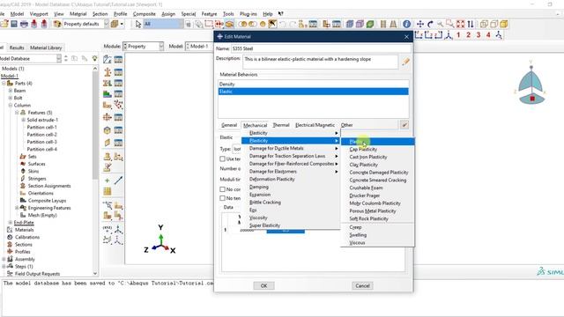Image resolution: width=564 pixels, height=317 pixels.
Task: Expand the Bolt part node
Action: tap(11, 98)
